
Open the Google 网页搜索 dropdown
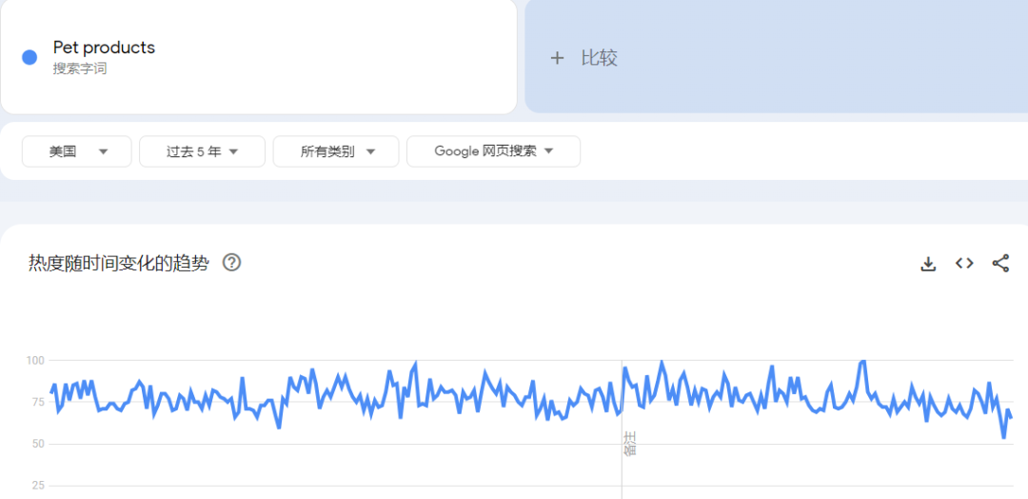pos(493,151)
